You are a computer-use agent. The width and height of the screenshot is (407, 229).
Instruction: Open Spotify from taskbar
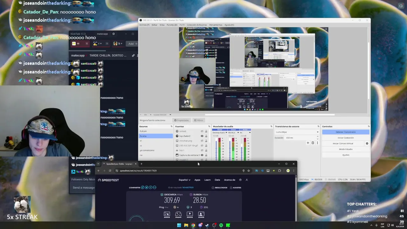[x=221, y=225]
